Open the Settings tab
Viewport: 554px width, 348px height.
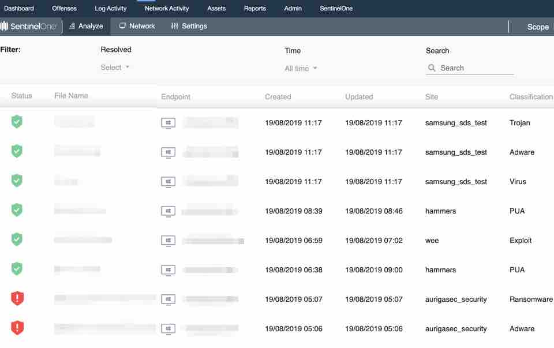tap(189, 26)
